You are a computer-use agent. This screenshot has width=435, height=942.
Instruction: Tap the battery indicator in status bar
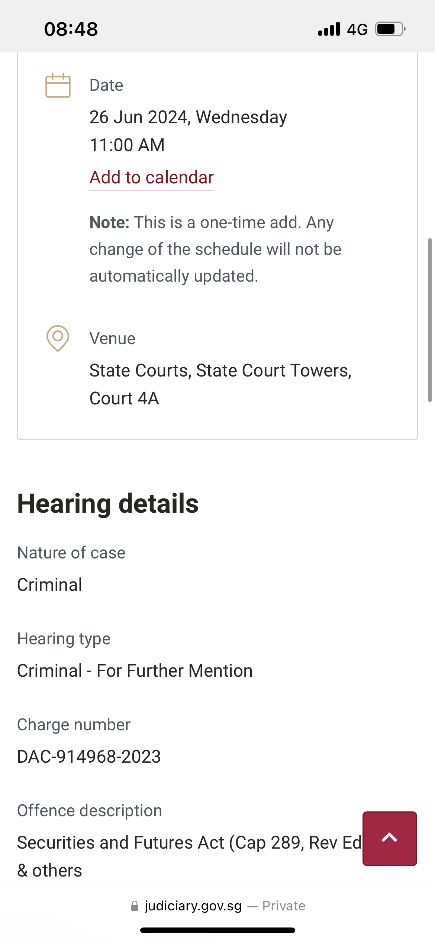[x=390, y=29]
